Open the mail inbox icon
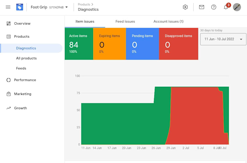Screen dimensions: 247x163 click(202, 7)
